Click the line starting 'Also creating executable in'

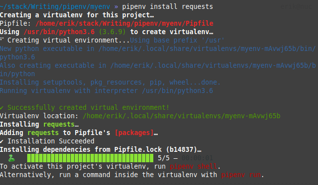pyautogui.click(x=158, y=70)
